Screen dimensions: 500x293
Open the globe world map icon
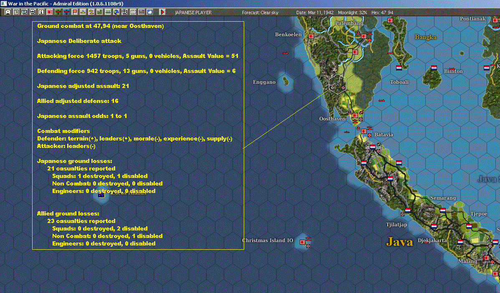(116, 12)
